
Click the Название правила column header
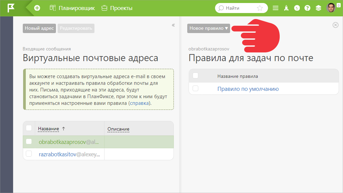point(237,76)
